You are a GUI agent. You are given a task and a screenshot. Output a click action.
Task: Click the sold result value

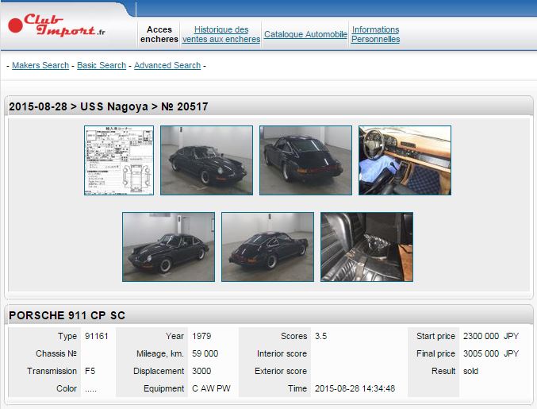(470, 371)
